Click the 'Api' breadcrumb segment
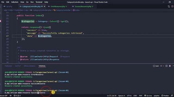Viewport: 174px width, 97px height. pos(27,10)
